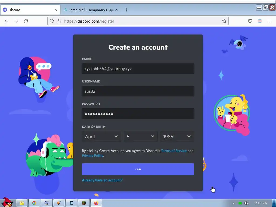Click the 2:18 PM taskbar clock
Screen dimensions: 276x207
point(261,203)
